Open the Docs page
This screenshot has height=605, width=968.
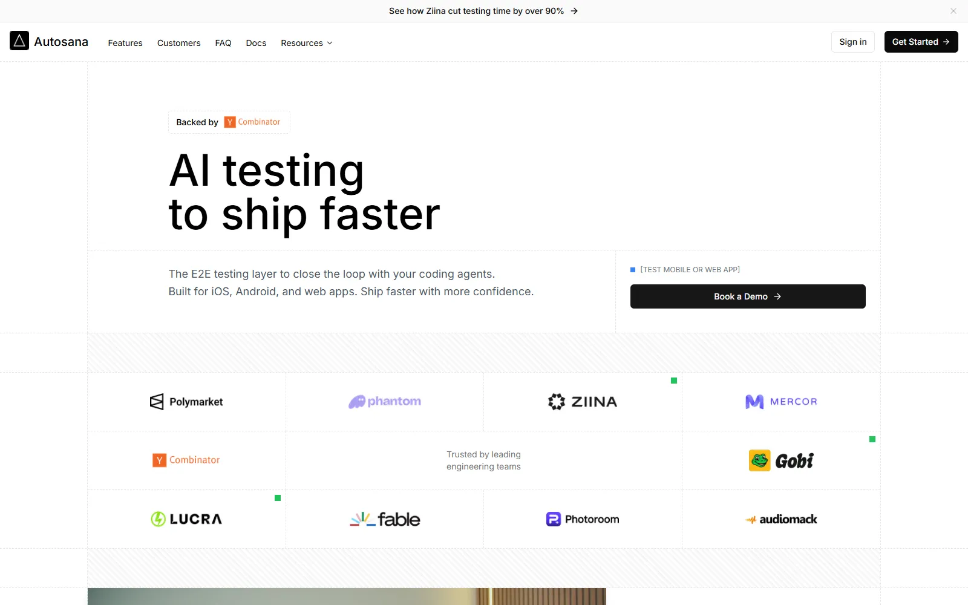coord(256,43)
